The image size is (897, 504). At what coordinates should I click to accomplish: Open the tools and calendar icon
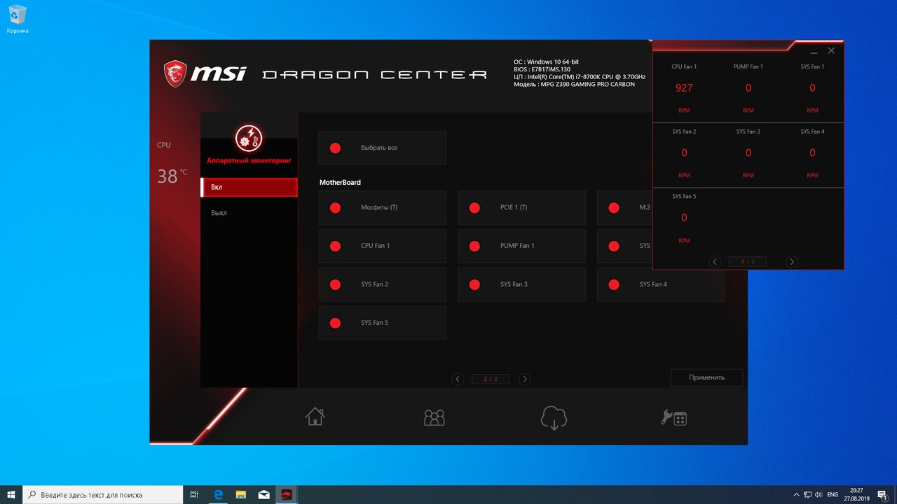click(674, 418)
